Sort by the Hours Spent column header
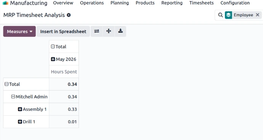263x140 pixels. point(64,72)
